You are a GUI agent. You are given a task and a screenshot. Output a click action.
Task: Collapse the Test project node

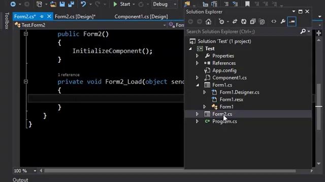click(x=190, y=49)
